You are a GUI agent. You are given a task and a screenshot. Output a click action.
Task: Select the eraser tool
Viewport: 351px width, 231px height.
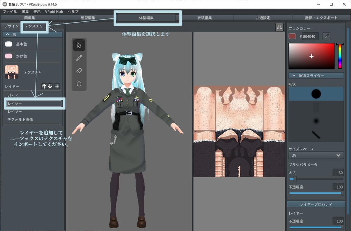[79, 70]
